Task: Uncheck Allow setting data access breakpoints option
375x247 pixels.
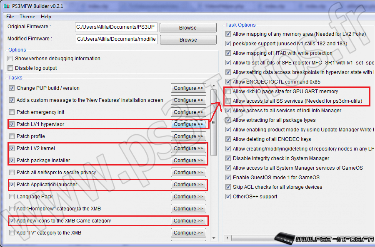Action: (x=228, y=72)
